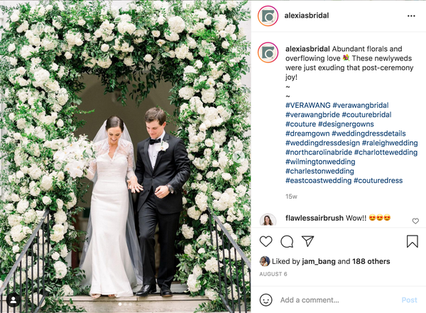Viewport: 426px width, 313px height.
Task: Click the Add a comment field
Action: [x=338, y=300]
